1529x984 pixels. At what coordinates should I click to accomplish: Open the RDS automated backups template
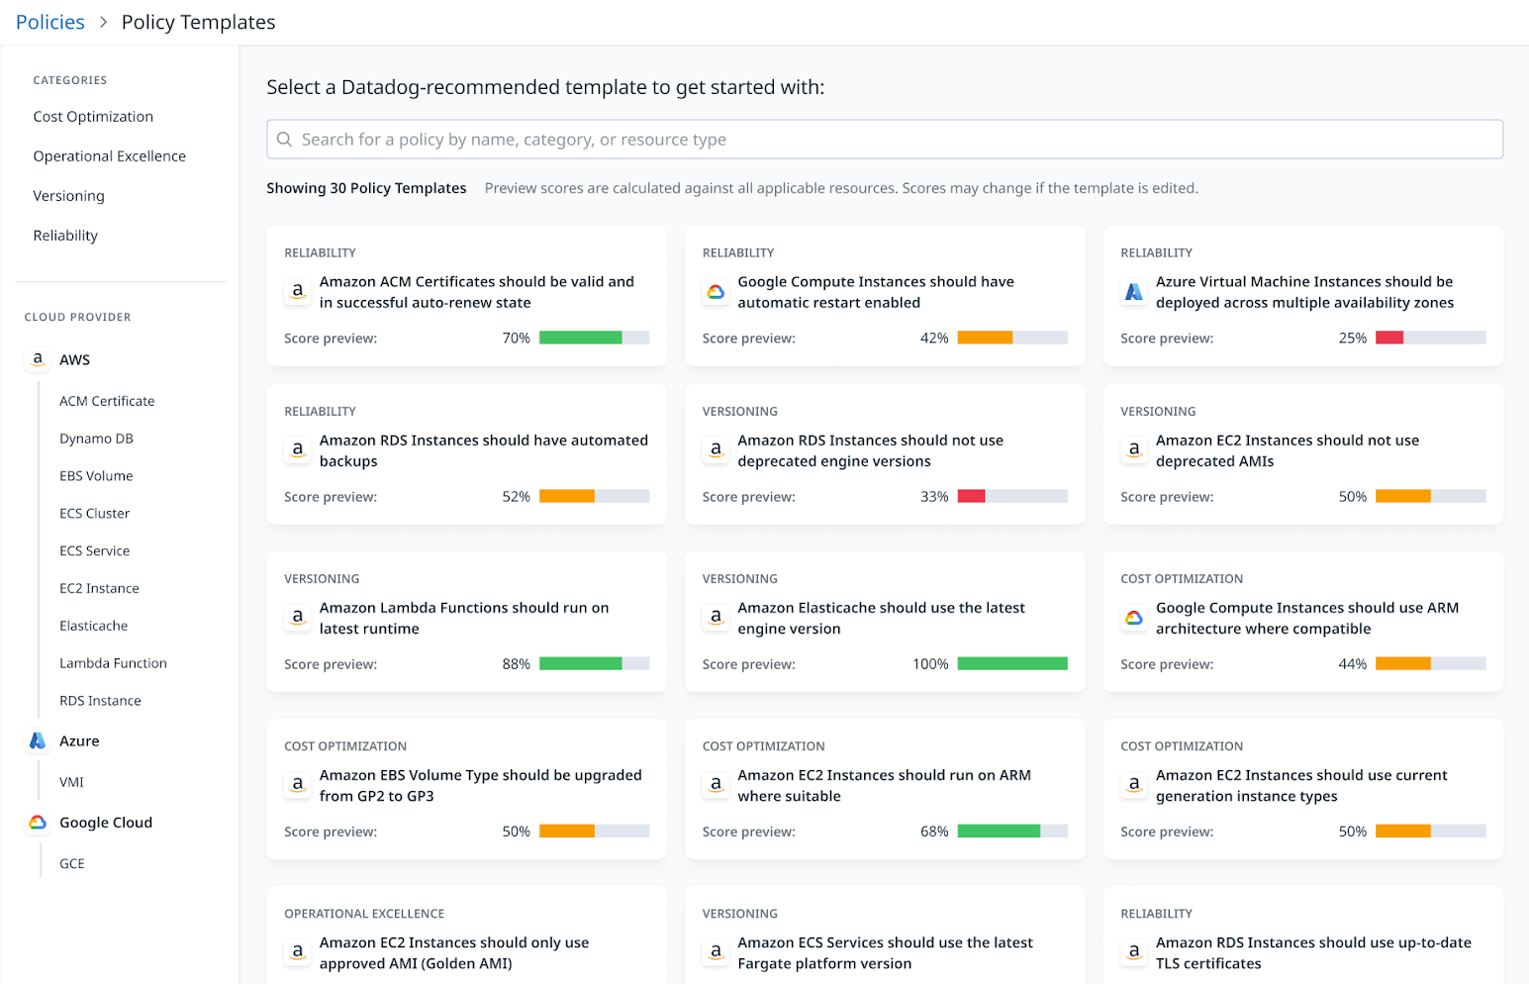(483, 450)
